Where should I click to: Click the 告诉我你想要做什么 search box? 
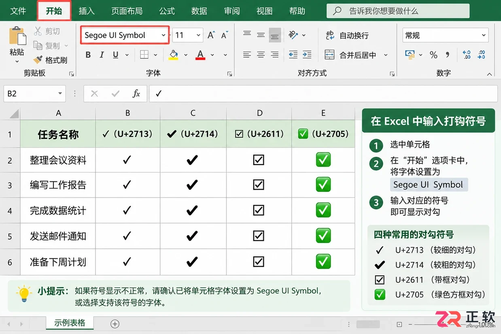pos(398,11)
